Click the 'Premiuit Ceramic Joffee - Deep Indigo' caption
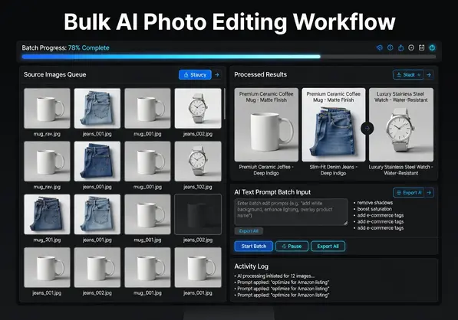The width and height of the screenshot is (458, 320). coord(266,170)
